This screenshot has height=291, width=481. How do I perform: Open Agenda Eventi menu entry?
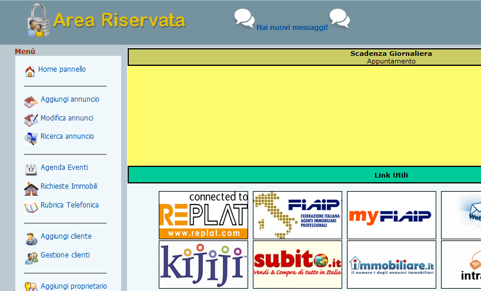click(65, 168)
